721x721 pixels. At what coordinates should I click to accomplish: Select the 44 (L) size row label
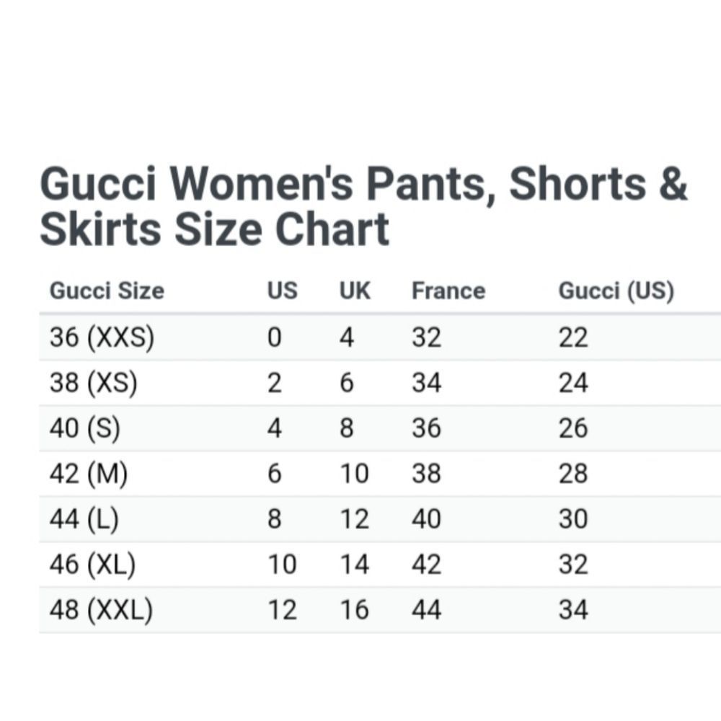tap(85, 519)
